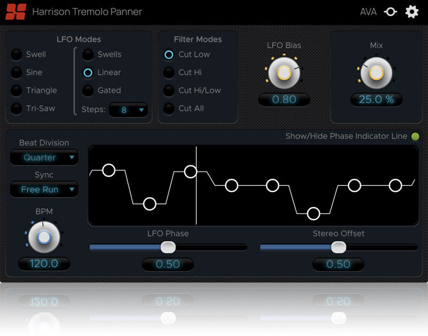
Task: Toggle the Show/Hide Phase Indicator Line light
Action: 415,136
